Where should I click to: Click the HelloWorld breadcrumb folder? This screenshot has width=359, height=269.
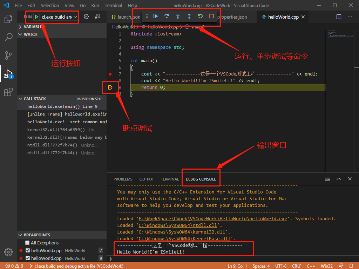tap(123, 27)
